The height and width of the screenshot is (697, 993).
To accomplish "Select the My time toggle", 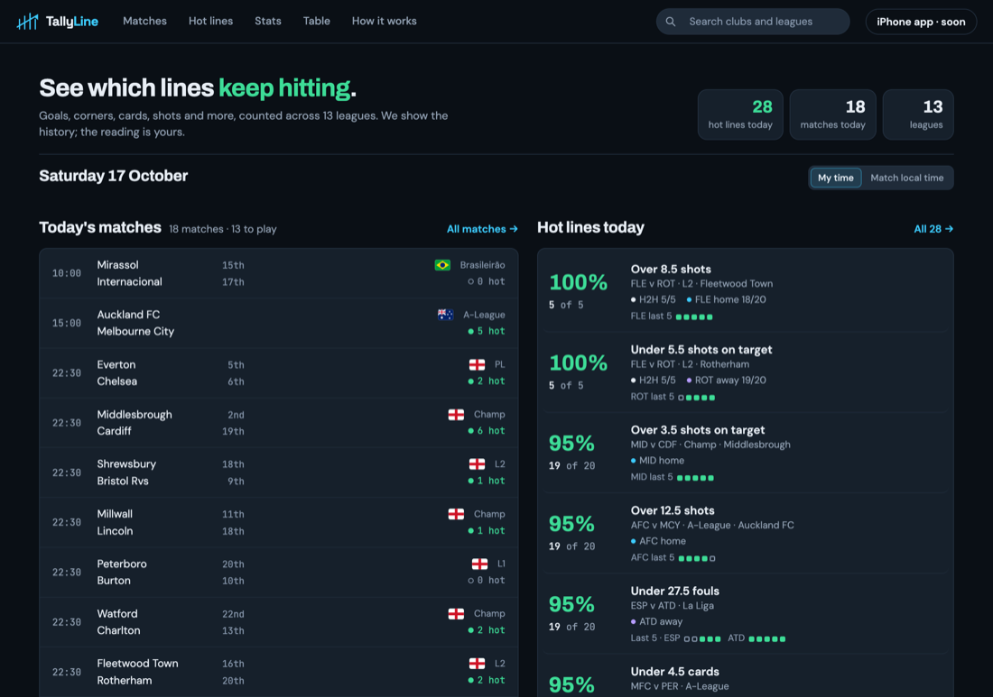I will pos(835,178).
